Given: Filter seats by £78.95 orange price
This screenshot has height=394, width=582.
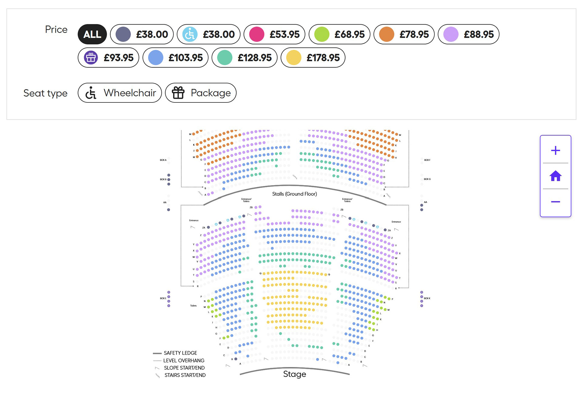Looking at the screenshot, I should point(404,34).
